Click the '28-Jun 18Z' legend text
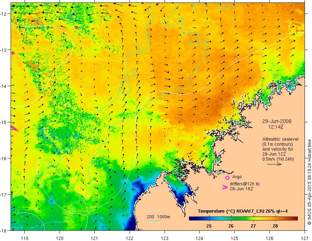The width and height of the screenshot is (312, 241). (x=241, y=189)
